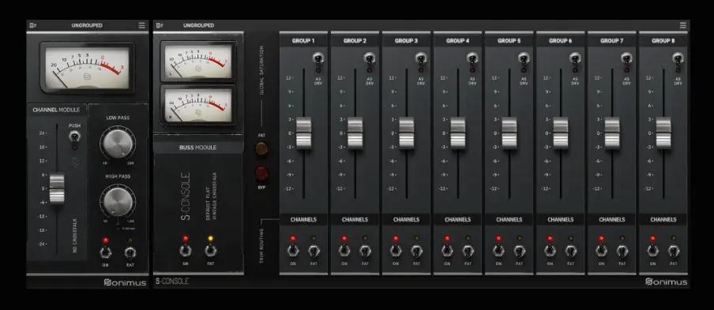Flip Group 3 AS DRV switch
This screenshot has height=310, width=714.
pos(420,58)
